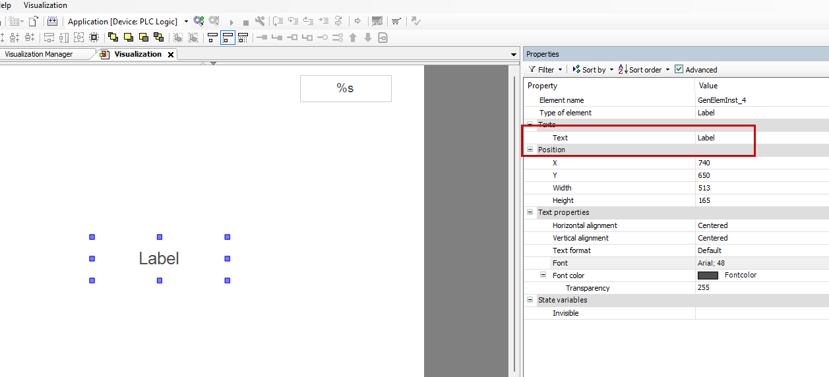The width and height of the screenshot is (829, 377).
Task: Click the Run to Cursor debug icon
Action: (x=323, y=21)
